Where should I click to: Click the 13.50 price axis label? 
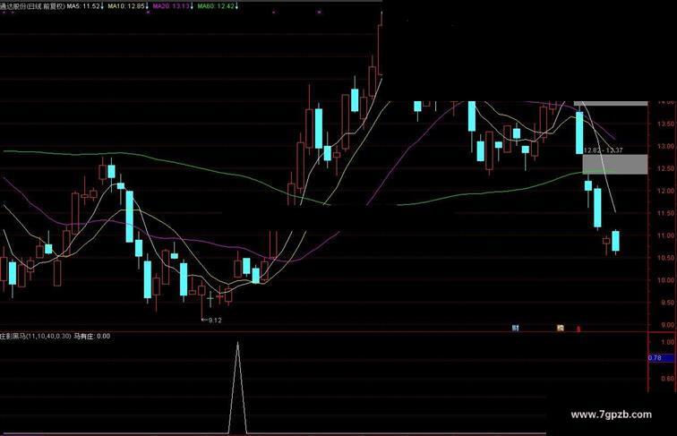[x=665, y=124]
